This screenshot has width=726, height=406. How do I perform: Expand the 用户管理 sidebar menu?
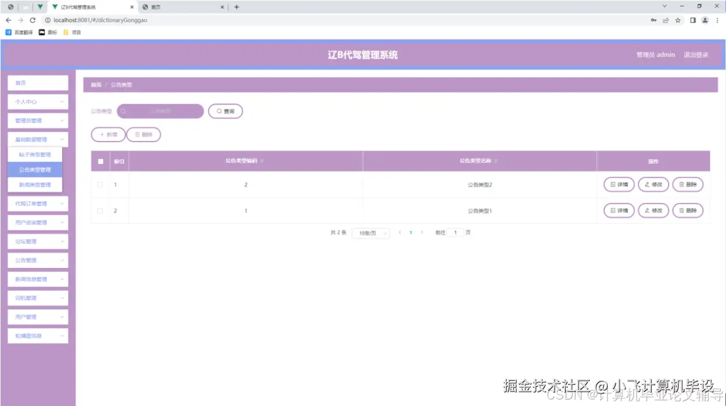pos(38,316)
